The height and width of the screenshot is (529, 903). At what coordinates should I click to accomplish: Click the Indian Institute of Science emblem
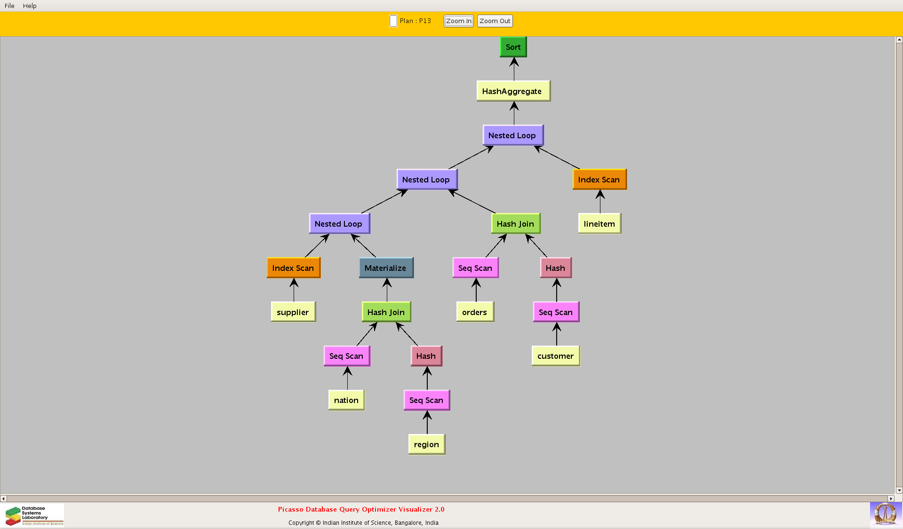coord(885,514)
